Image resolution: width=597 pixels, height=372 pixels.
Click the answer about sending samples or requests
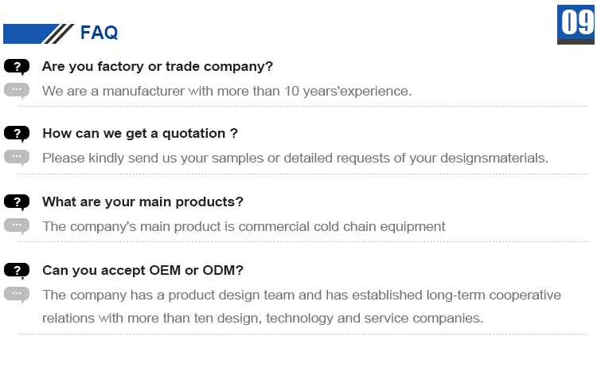tap(295, 158)
